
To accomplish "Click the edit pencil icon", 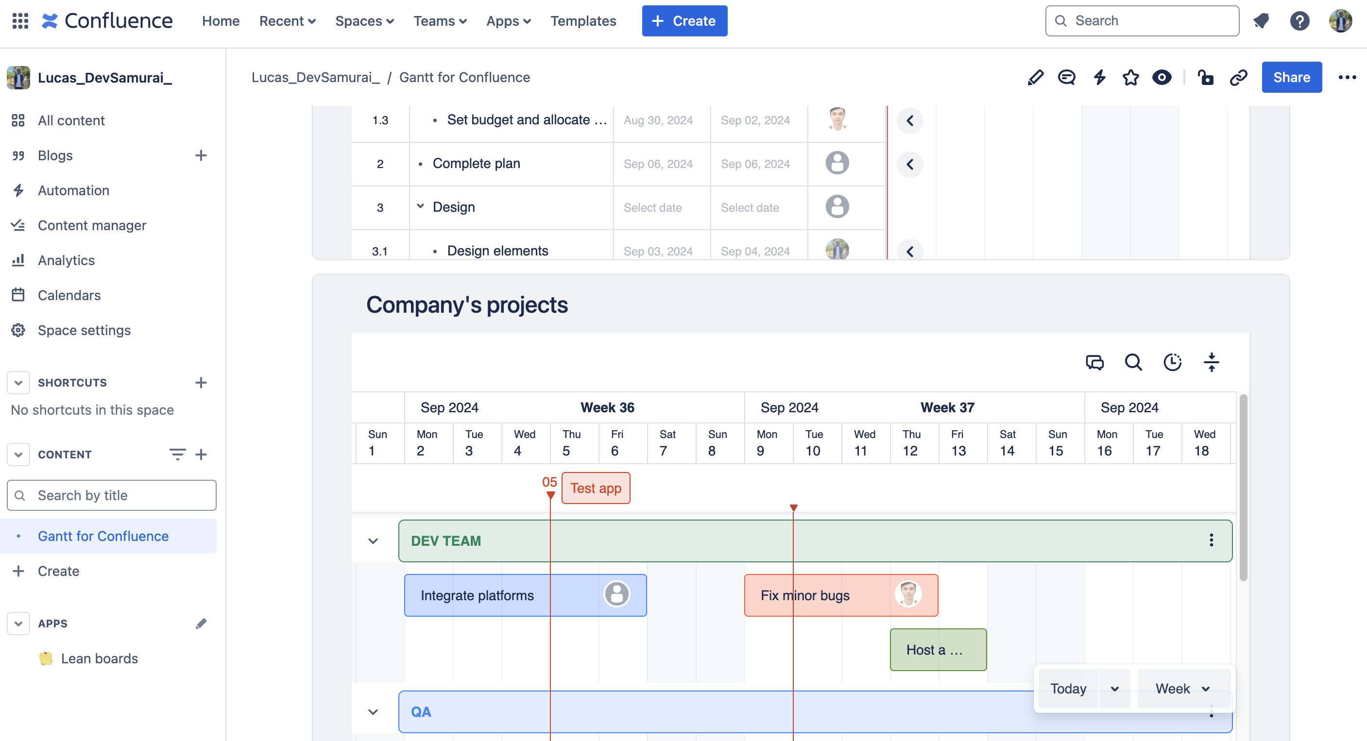I will click(x=1035, y=77).
